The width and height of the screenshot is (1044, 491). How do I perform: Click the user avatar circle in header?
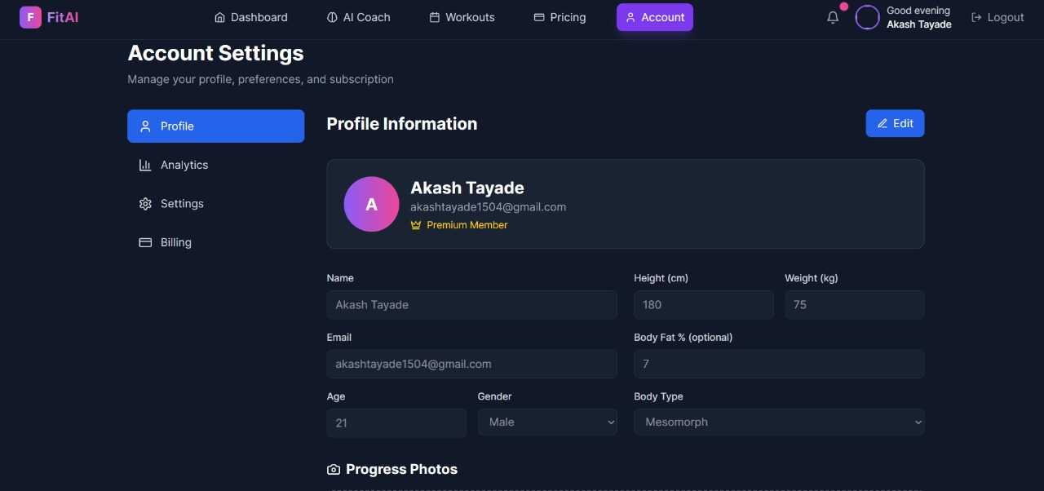[867, 17]
